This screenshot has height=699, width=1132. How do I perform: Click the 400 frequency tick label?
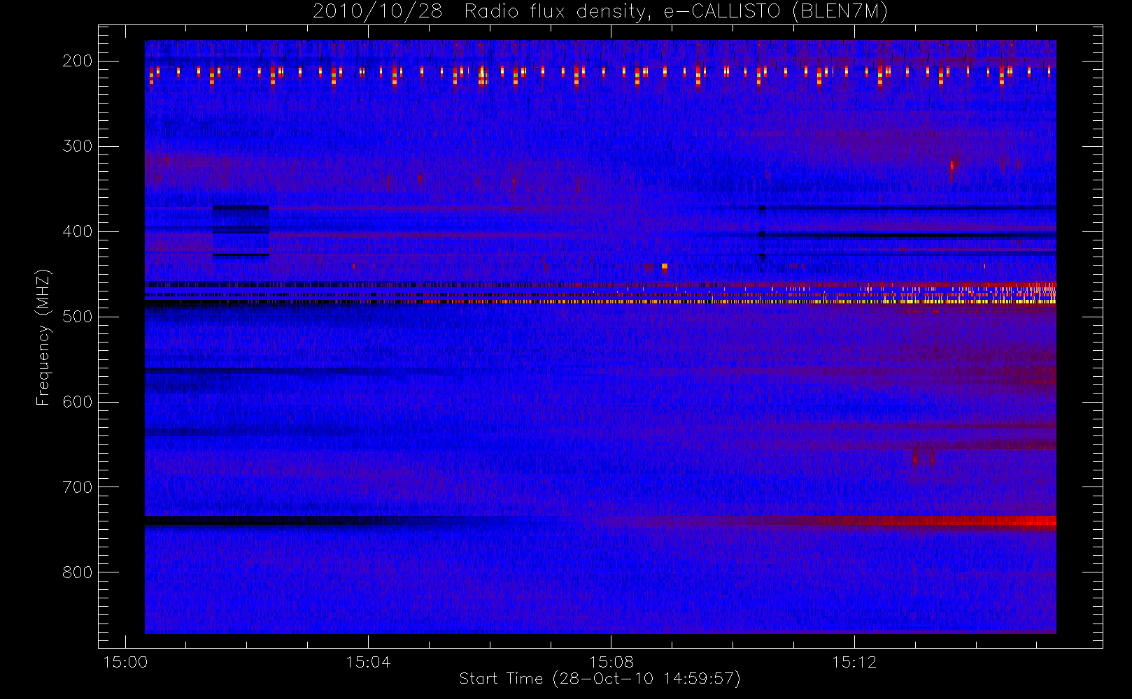tap(78, 231)
